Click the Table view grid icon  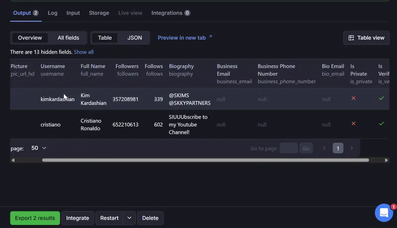[x=351, y=38]
